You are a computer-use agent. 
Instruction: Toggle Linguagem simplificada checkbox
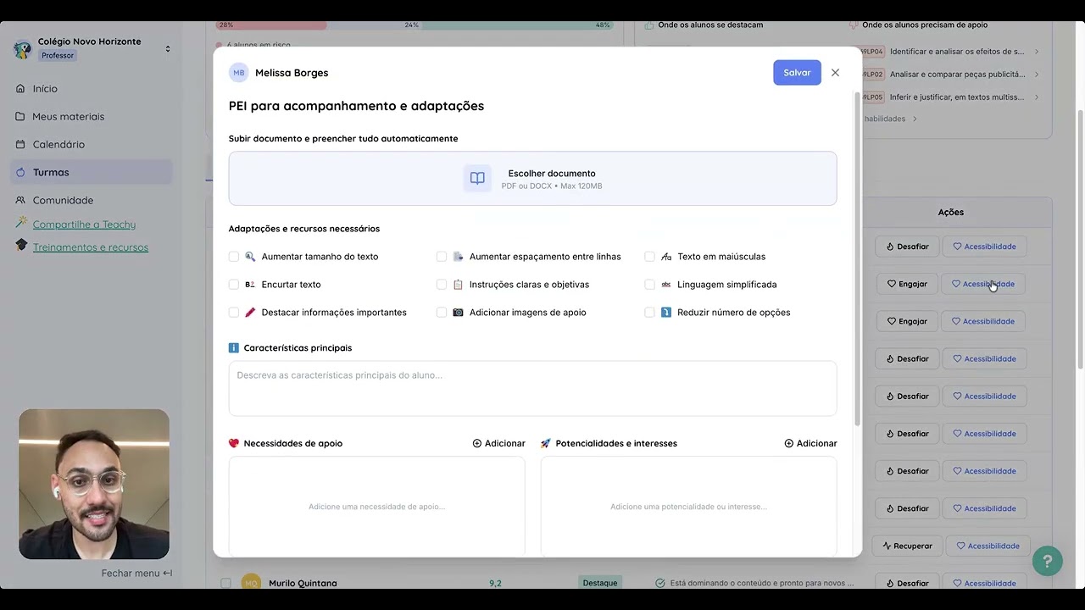[649, 285]
